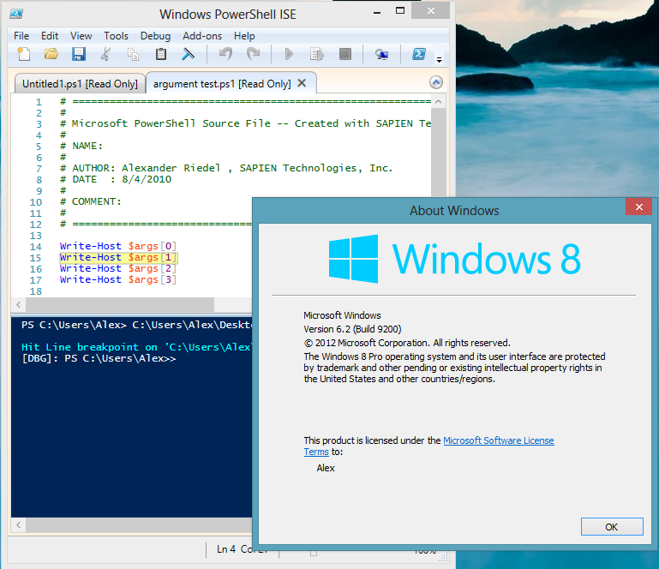Minimize the PowerShell ISE window
659x569 pixels.
pyautogui.click(x=377, y=12)
